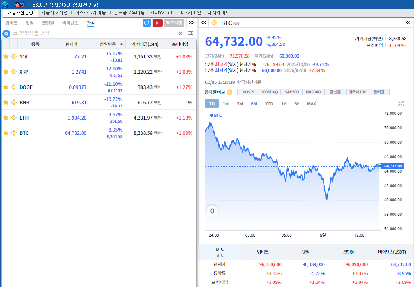Toggle KOSPI comparison on the chart
The image size is (414, 287).
click(248, 92)
